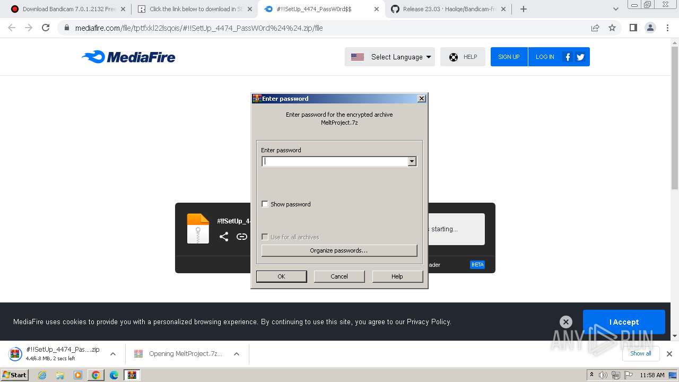Close the Enter password dialog

point(421,99)
